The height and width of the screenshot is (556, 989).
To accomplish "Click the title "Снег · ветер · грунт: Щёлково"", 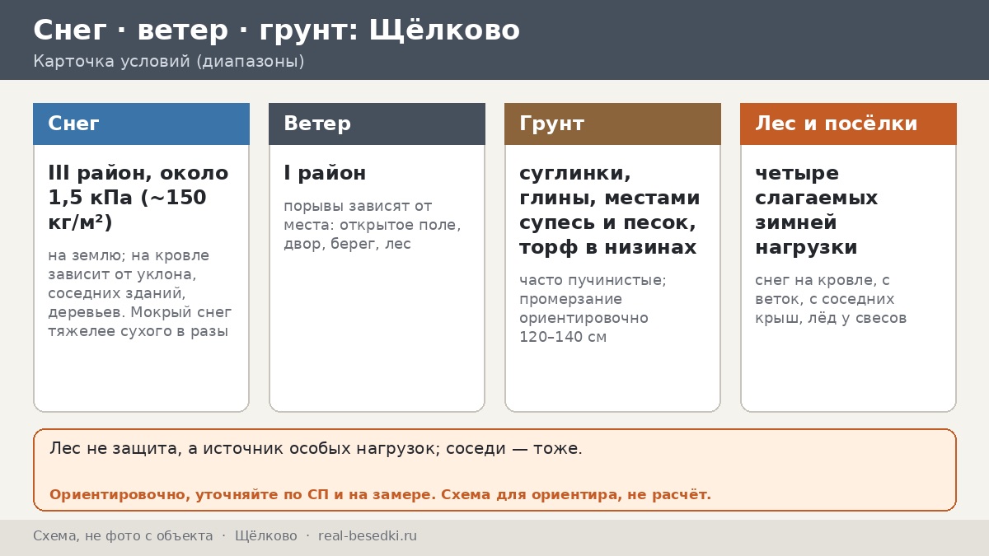I will click(276, 30).
